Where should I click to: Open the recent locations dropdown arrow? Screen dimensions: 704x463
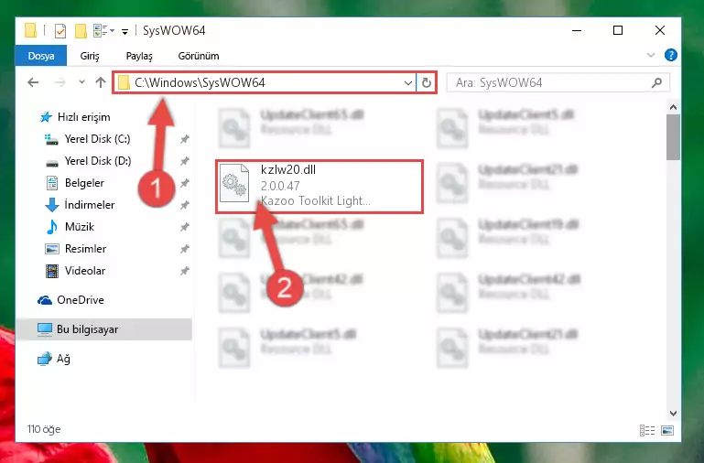(81, 82)
